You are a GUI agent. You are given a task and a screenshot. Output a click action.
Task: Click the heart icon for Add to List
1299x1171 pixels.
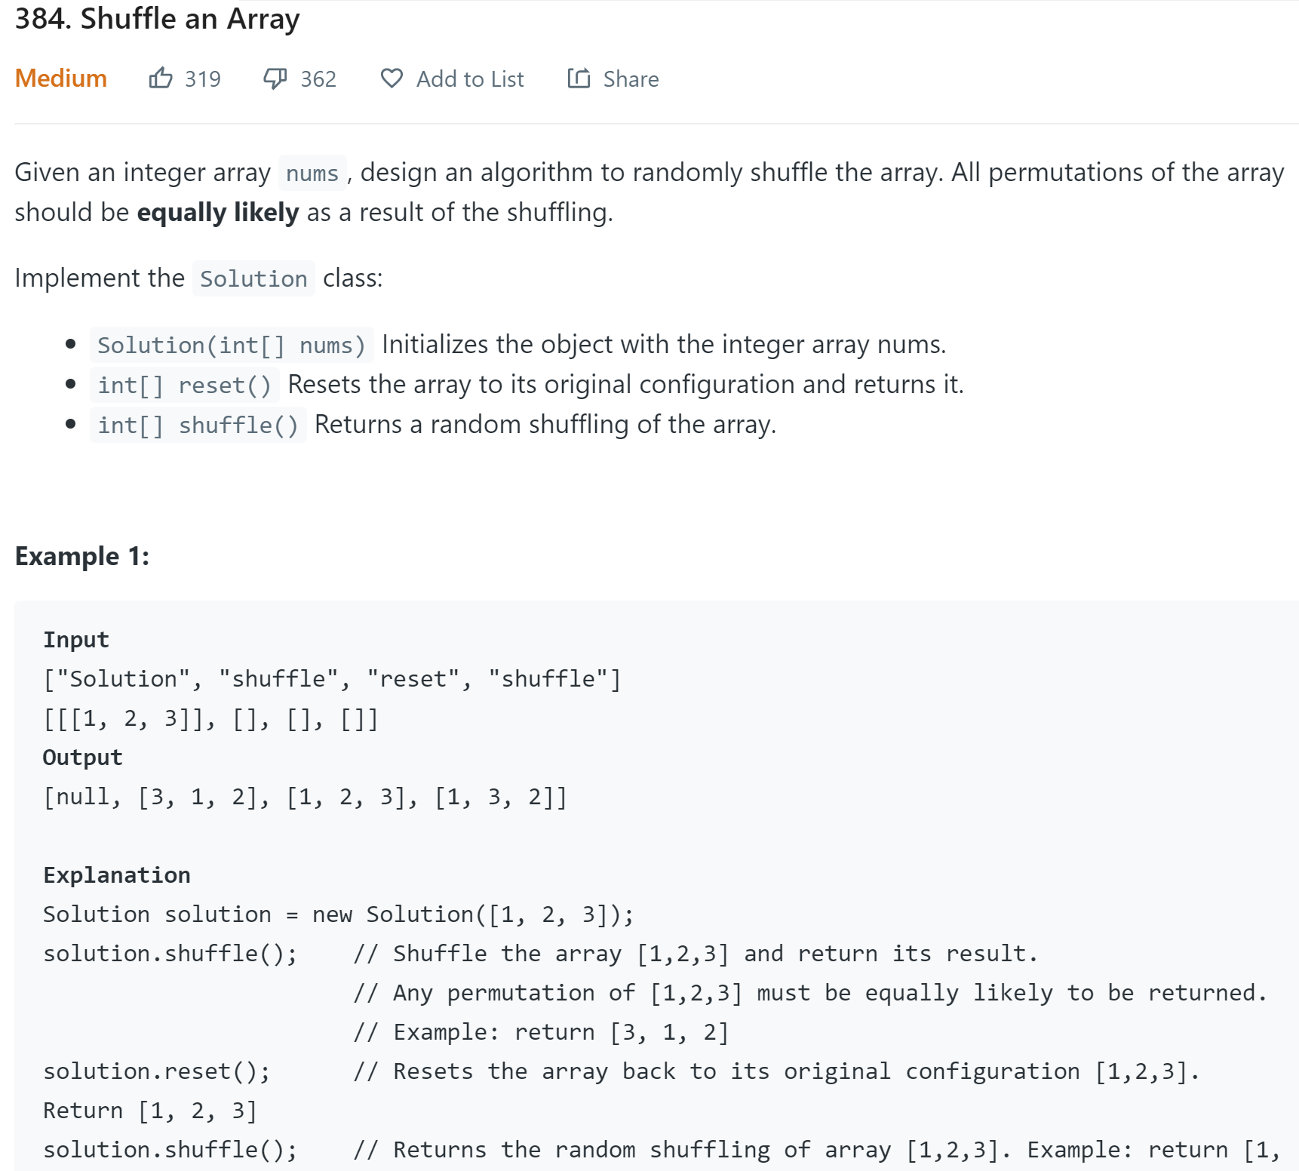point(392,78)
